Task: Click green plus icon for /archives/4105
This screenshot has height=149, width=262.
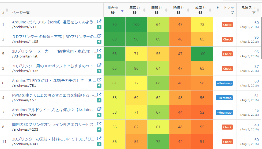Action: pyautogui.click(x=99, y=42)
